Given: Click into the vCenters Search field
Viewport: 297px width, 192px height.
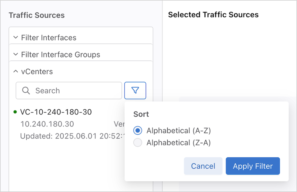Looking at the screenshot, I should [76, 91].
